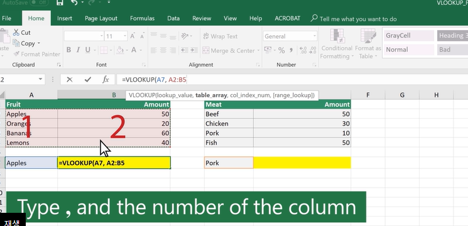Click Decrease Decimal icon

pyautogui.click(x=312, y=50)
